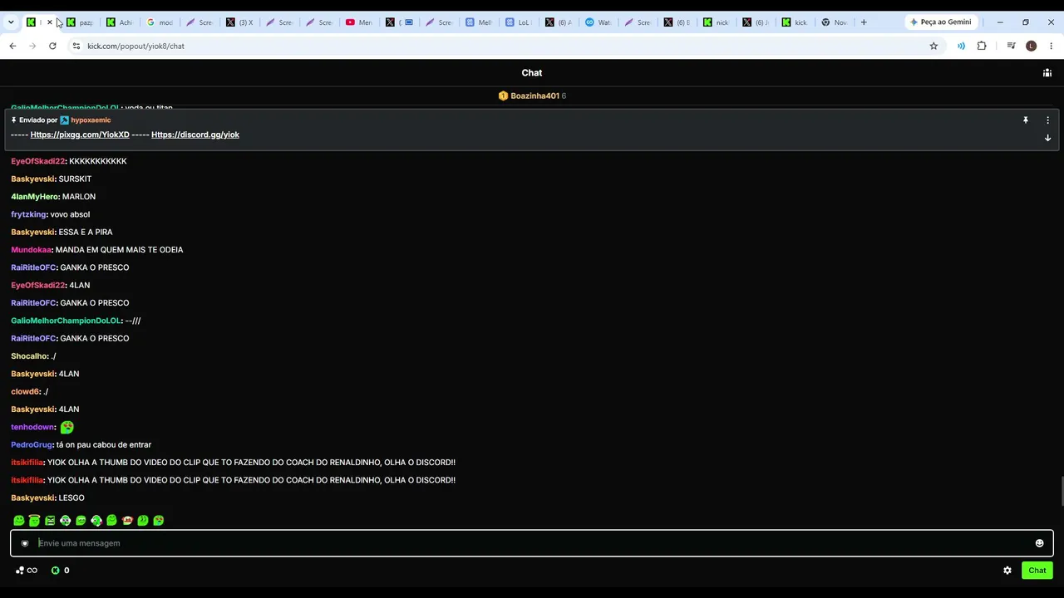Open the Peça ao Gemini button

point(941,22)
